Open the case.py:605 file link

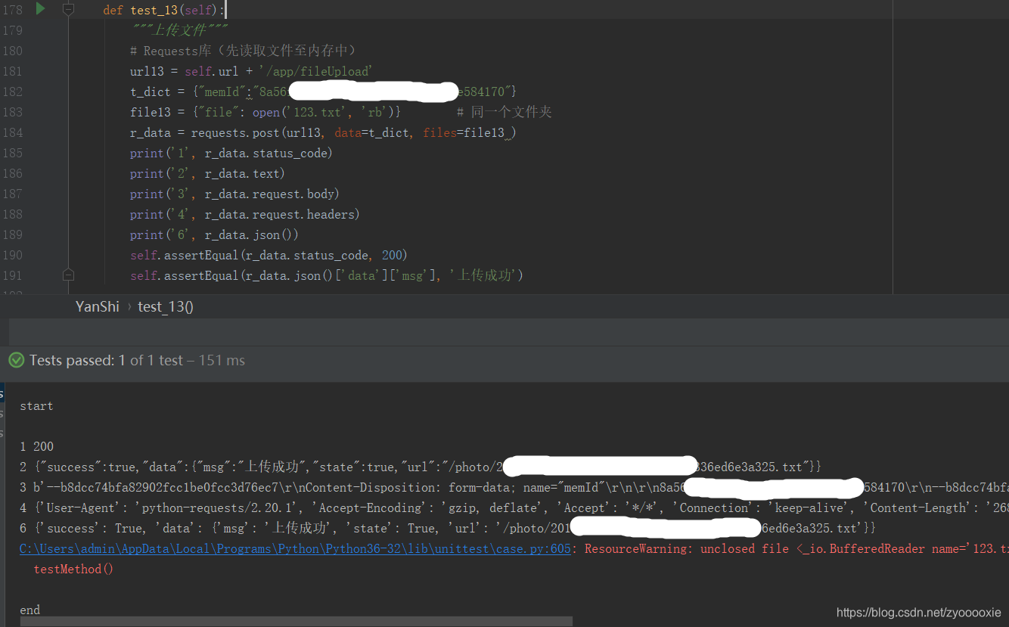(295, 549)
